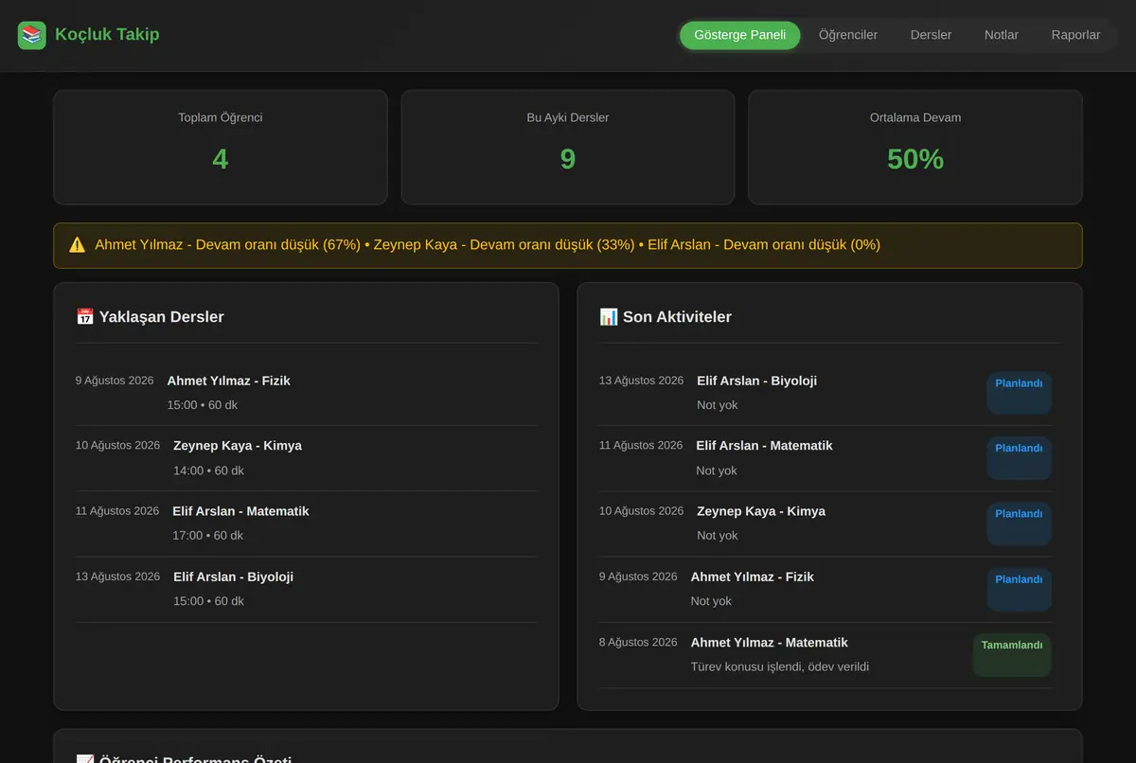The image size is (1136, 763).
Task: Click the Planlandı badge for Zeynep Kaya - Kimya
Action: click(x=1019, y=523)
